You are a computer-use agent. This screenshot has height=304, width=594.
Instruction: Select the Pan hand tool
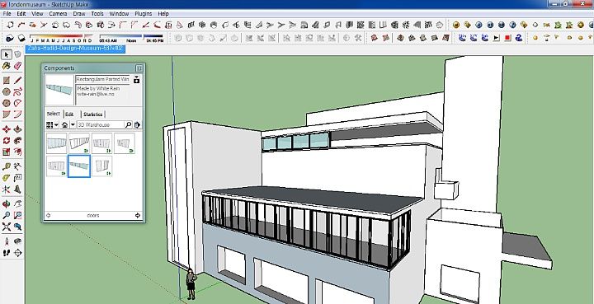pos(17,204)
